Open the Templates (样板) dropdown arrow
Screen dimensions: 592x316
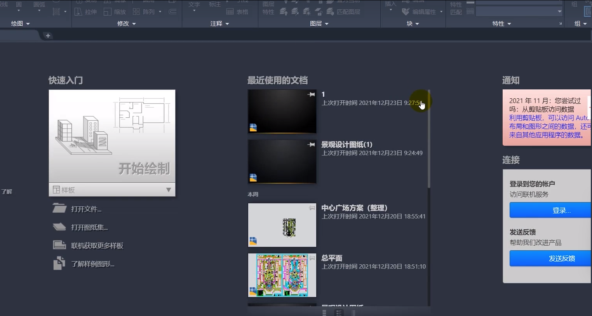[x=169, y=190]
